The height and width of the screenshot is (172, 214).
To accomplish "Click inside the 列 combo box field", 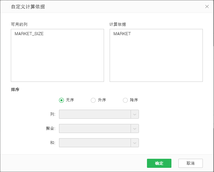I will (95, 115).
